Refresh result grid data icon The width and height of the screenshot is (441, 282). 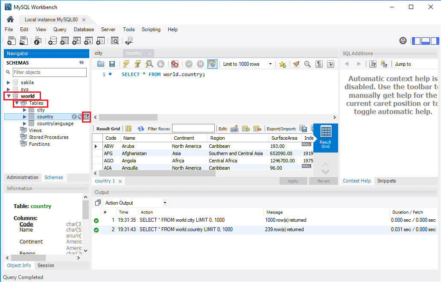pos(140,129)
